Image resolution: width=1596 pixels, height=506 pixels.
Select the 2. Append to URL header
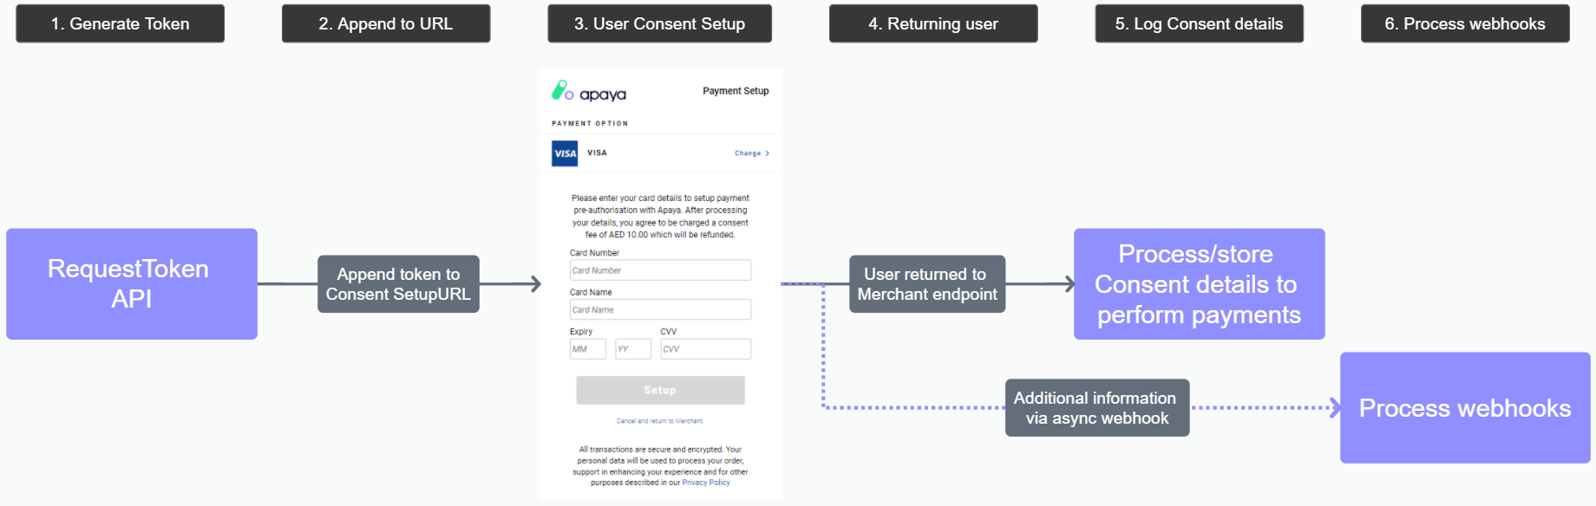pyautogui.click(x=386, y=23)
